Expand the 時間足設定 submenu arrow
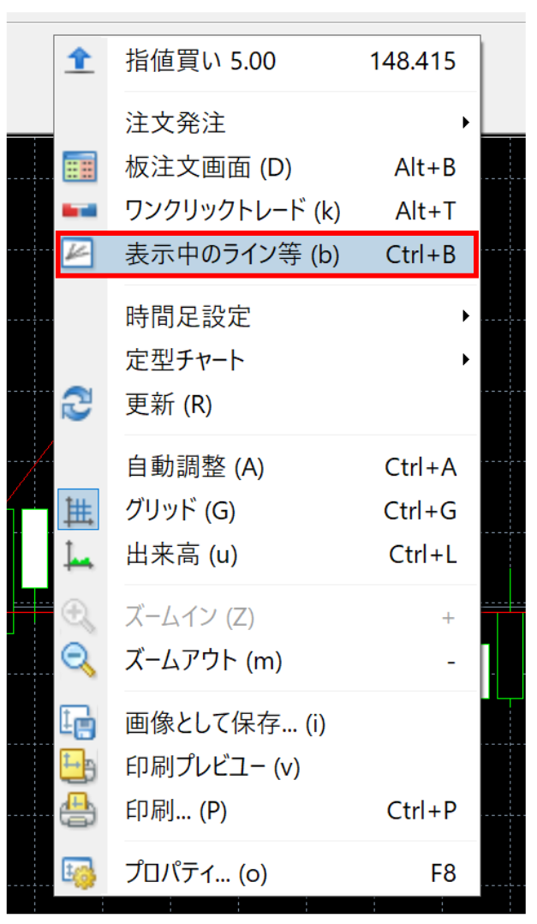Image resolution: width=537 pixels, height=924 pixels. 466,315
